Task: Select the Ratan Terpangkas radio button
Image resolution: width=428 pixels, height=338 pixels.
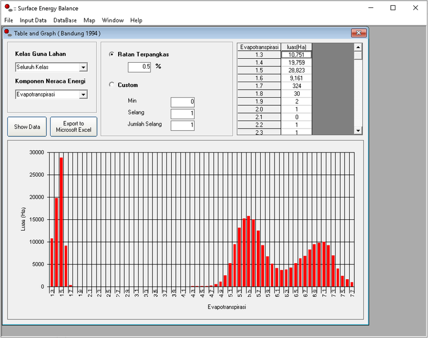Action: pyautogui.click(x=112, y=54)
